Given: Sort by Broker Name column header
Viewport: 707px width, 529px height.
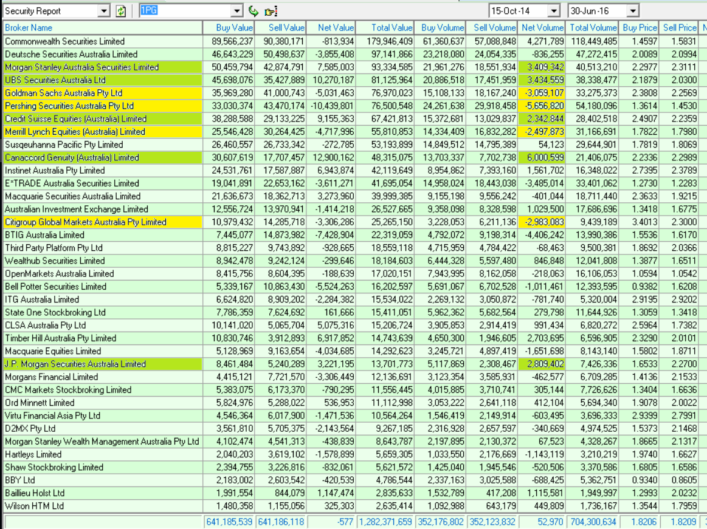Looking at the screenshot, I should [102, 27].
